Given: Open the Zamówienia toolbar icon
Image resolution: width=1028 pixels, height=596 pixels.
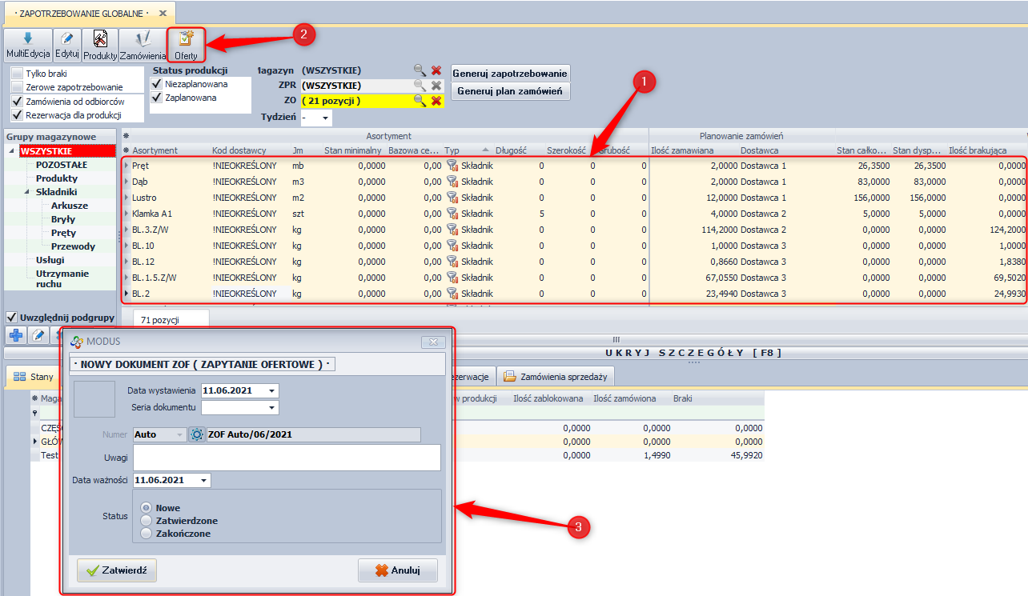Looking at the screenshot, I should 143,45.
